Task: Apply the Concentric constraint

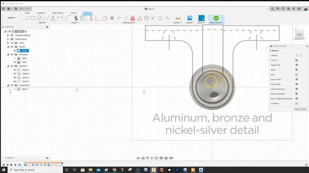Action: pyautogui.click(x=146, y=18)
